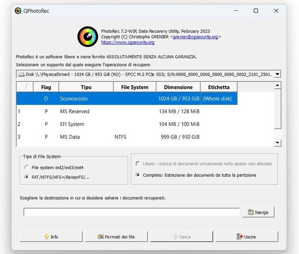
Task: Sort by the Etichetta column header
Action: pyautogui.click(x=219, y=87)
